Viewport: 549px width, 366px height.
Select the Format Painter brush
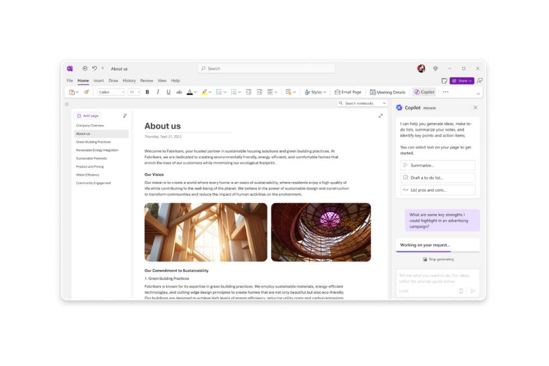[x=86, y=92]
